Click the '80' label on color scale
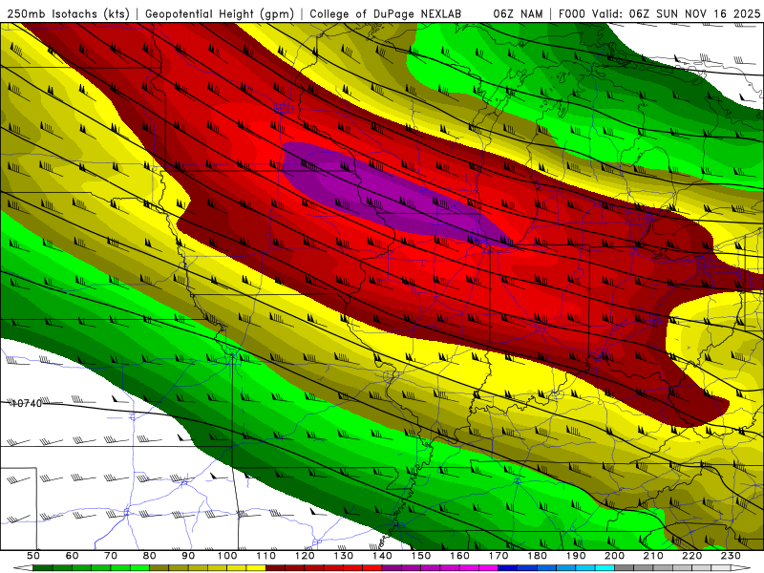The height and width of the screenshot is (573, 764). point(149,556)
